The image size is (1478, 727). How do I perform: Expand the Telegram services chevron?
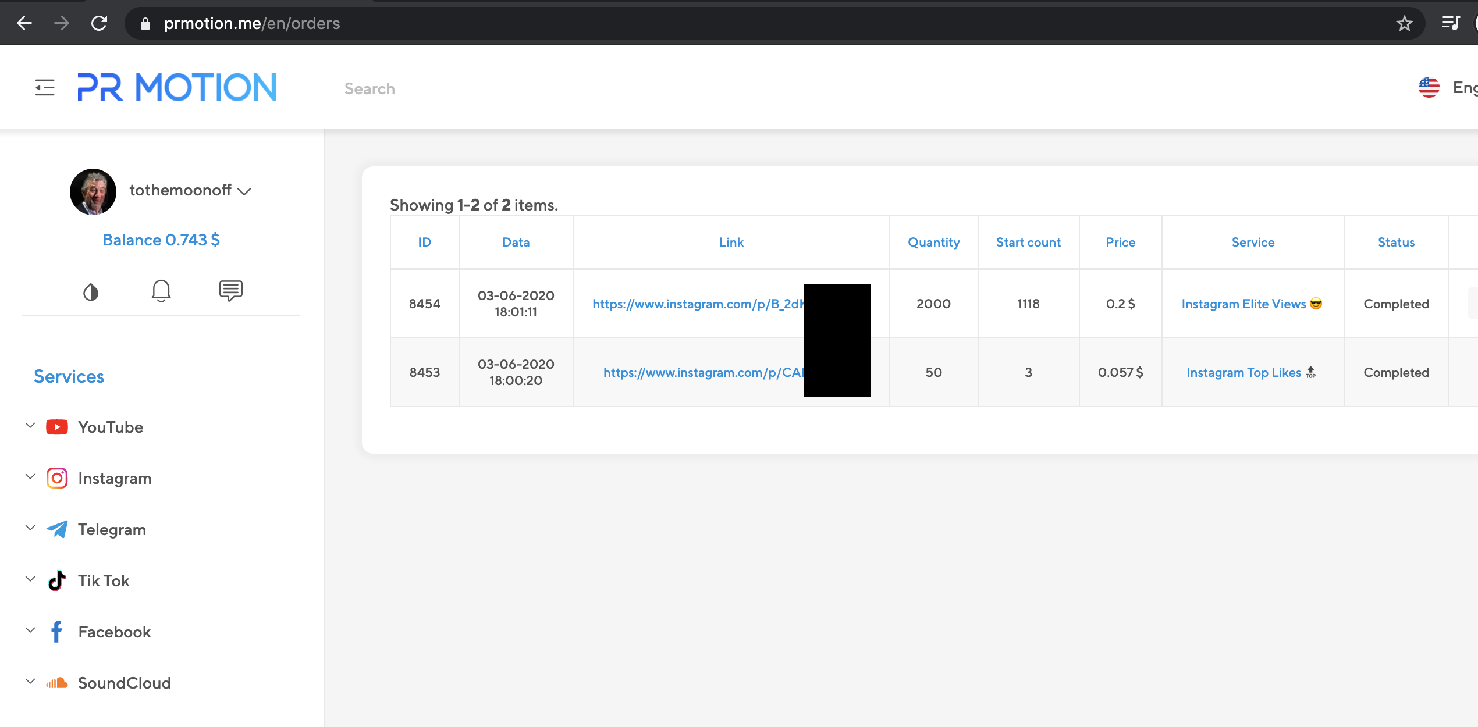pos(30,528)
